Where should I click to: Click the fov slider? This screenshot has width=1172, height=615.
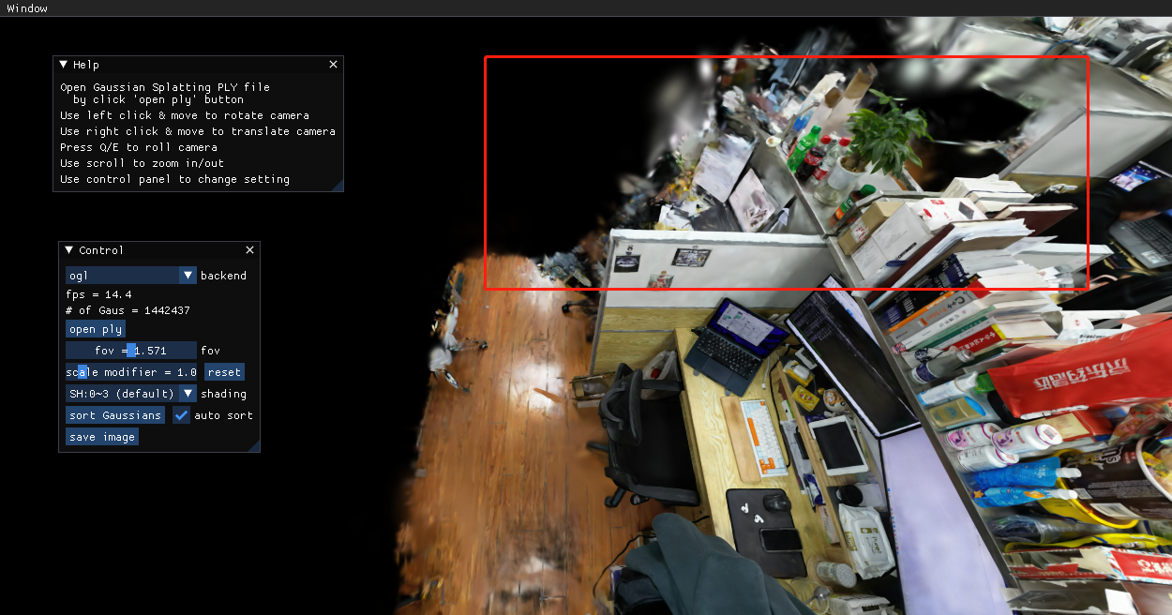(131, 351)
